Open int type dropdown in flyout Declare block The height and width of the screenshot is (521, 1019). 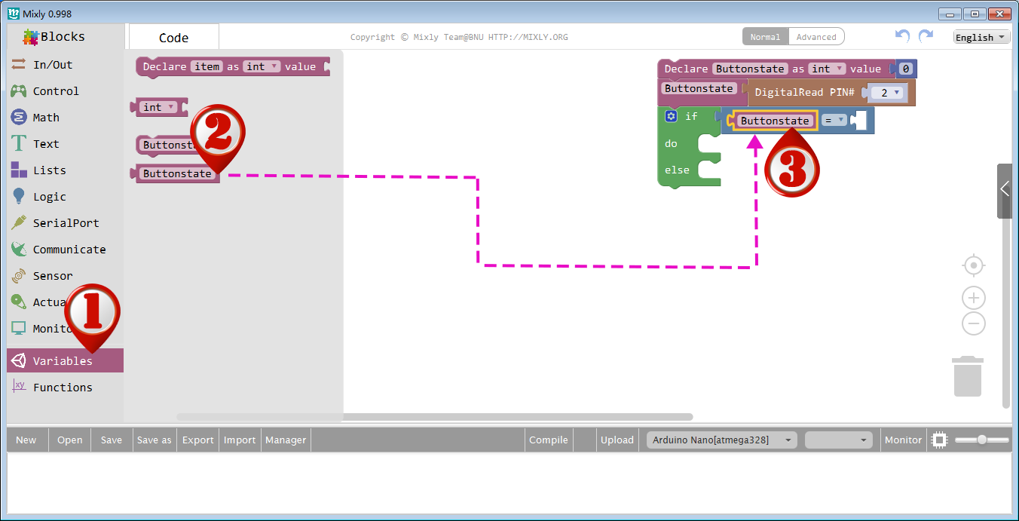pos(262,66)
